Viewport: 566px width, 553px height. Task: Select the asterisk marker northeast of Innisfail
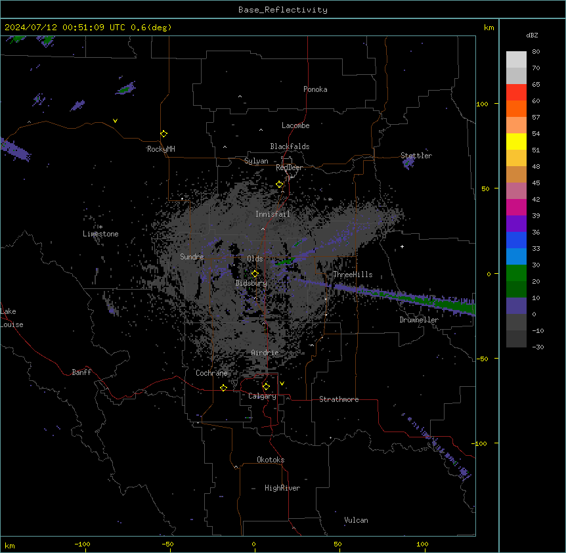pyautogui.click(x=330, y=199)
